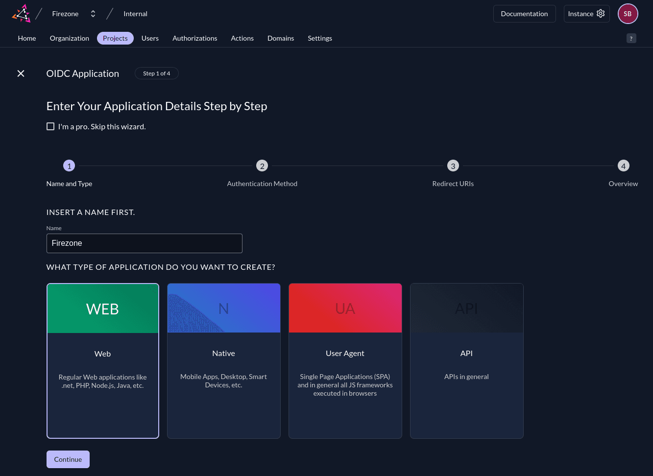This screenshot has width=653, height=476.
Task: Select the Web application type card
Action: [x=103, y=360]
